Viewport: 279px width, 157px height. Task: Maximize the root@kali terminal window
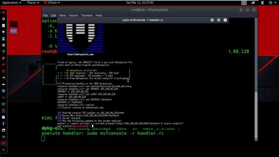tap(247, 10)
